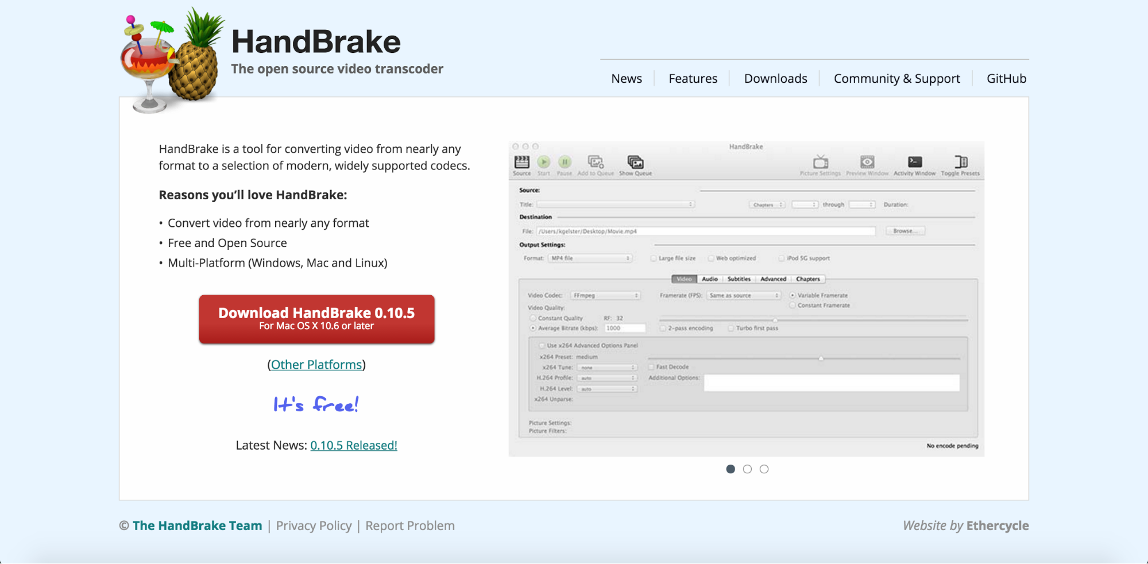Visit the GitHub link in navigation
The width and height of the screenshot is (1148, 564).
tap(1006, 79)
